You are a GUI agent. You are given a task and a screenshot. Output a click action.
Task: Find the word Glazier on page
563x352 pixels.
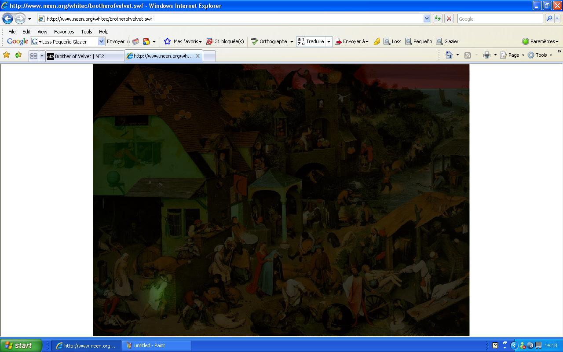(447, 41)
